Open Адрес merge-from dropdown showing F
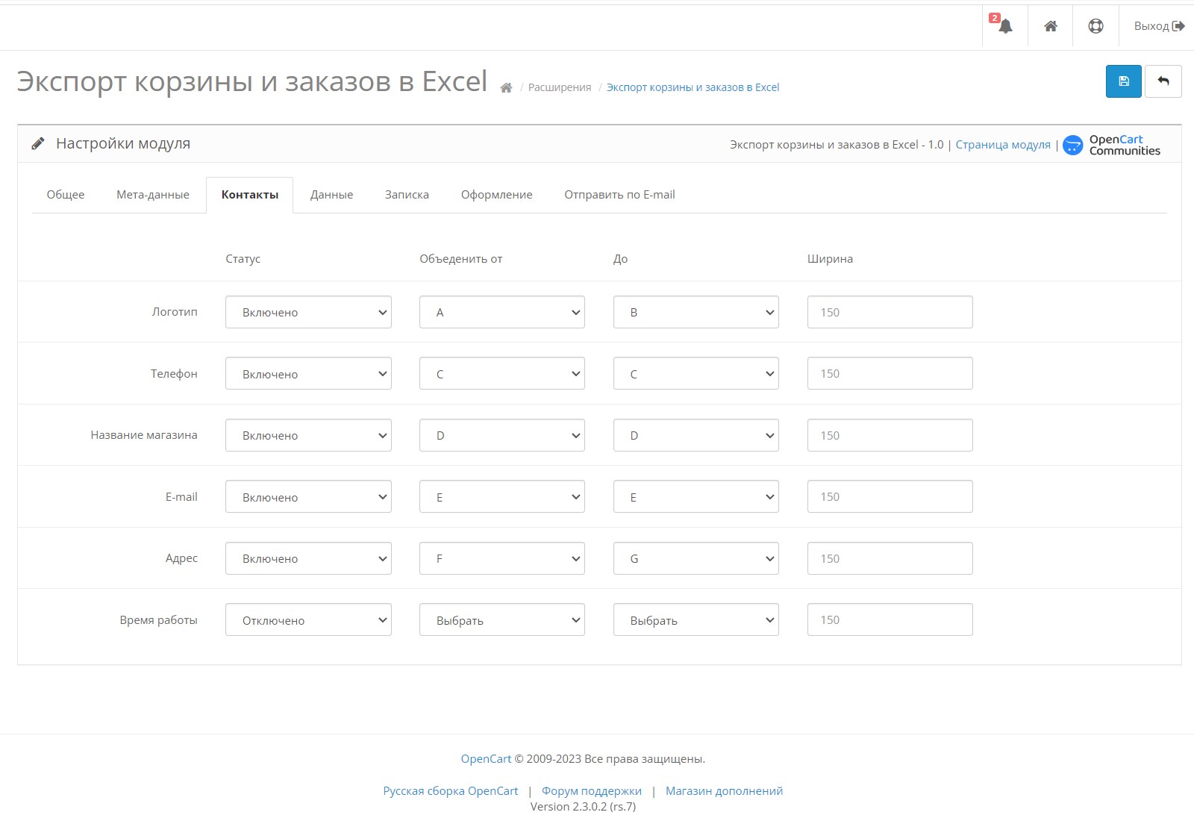This screenshot has height=821, width=1194. click(x=502, y=558)
